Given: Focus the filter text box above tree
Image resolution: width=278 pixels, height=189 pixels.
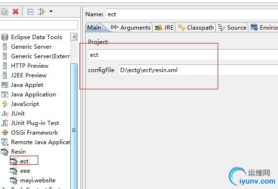Looking at the screenshot, I should point(39,25).
